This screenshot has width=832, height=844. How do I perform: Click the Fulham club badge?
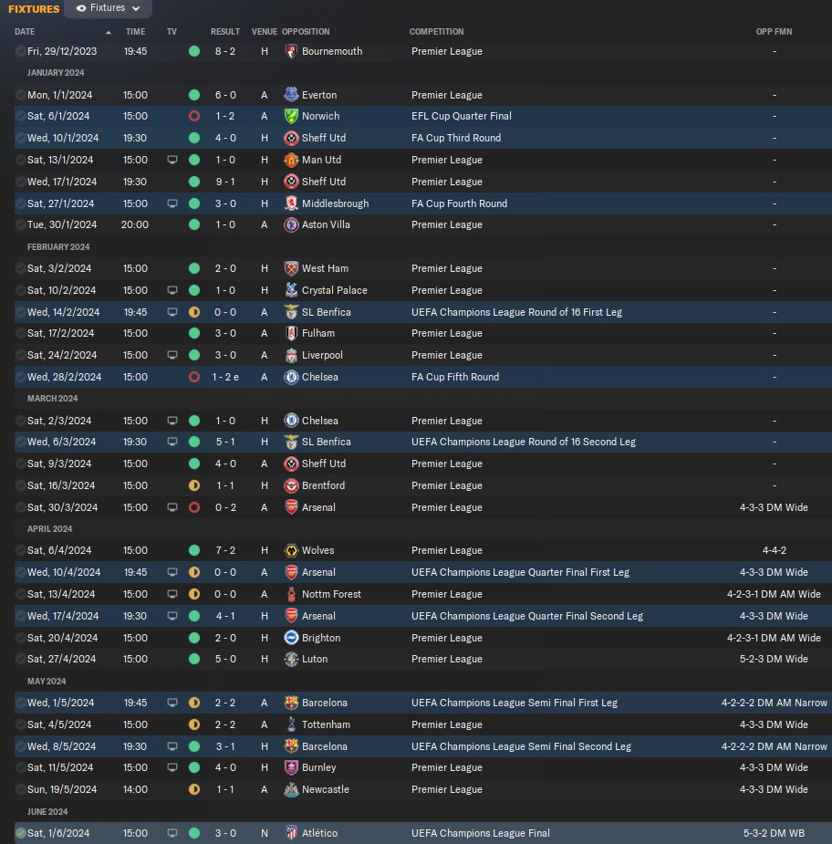pos(291,333)
